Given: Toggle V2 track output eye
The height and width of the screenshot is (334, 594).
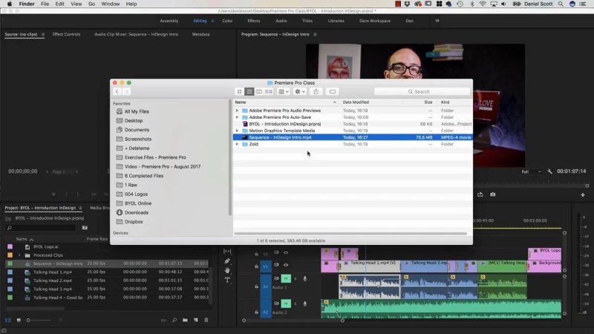Looking at the screenshot, I should [x=286, y=252].
